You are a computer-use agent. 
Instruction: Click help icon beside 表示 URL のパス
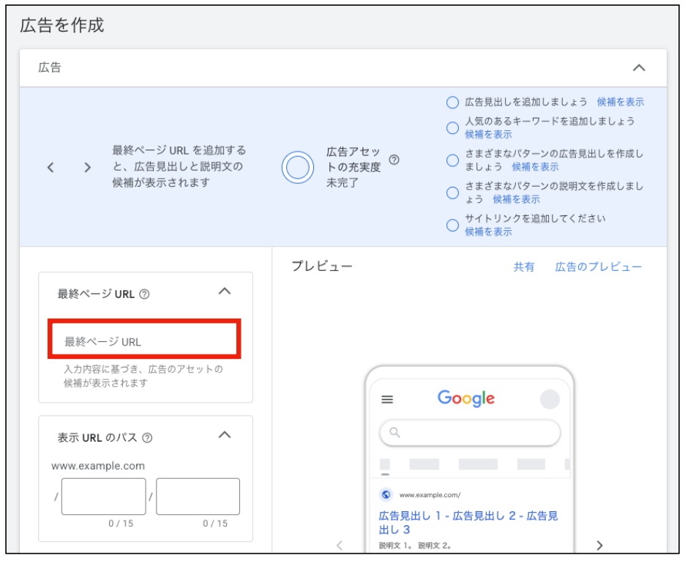click(x=147, y=438)
